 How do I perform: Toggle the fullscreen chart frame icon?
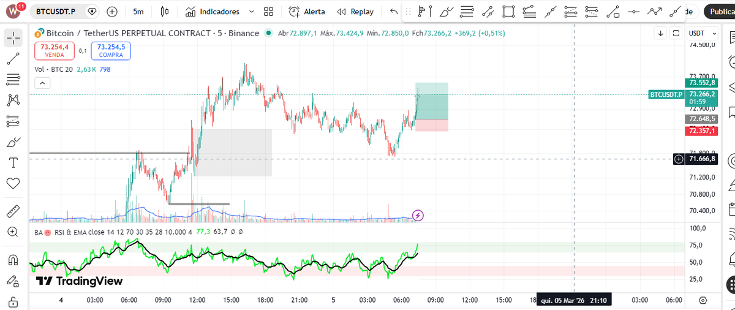[676, 33]
